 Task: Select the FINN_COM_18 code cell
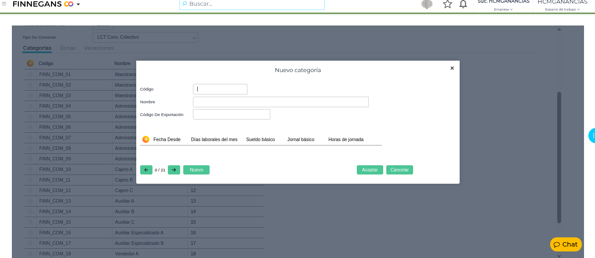click(74, 254)
